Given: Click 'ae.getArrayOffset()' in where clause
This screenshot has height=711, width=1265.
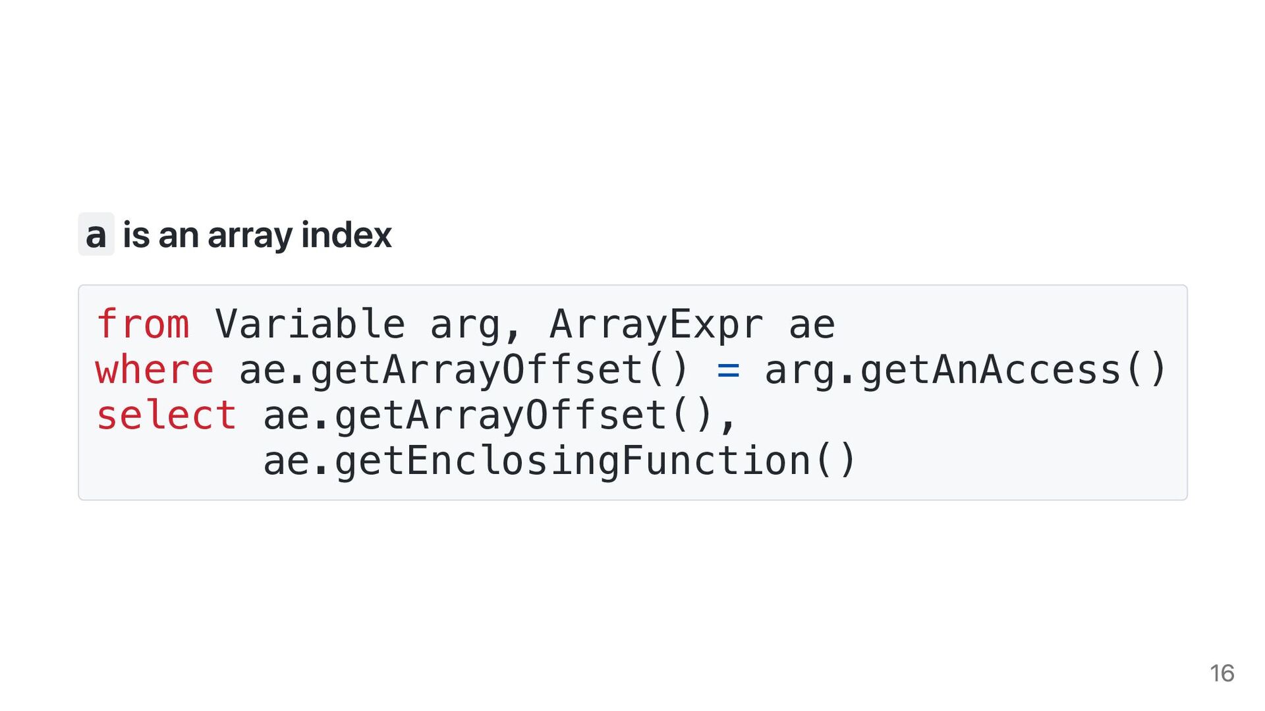Looking at the screenshot, I should click(464, 371).
